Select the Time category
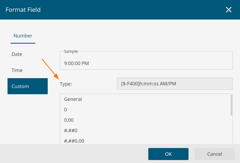This screenshot has width=240, height=163. click(x=17, y=70)
